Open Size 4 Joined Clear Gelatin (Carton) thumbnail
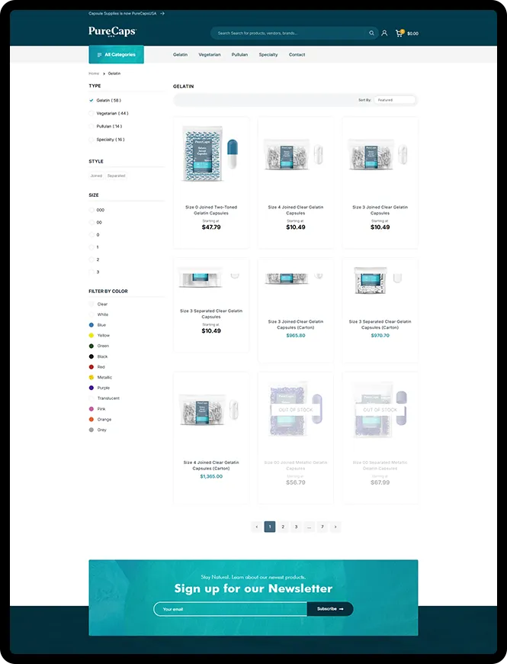The width and height of the screenshot is (507, 664). pyautogui.click(x=211, y=411)
